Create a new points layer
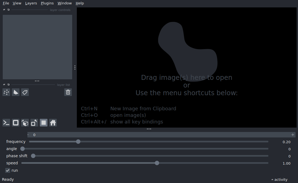This screenshot has width=298, height=183. click(x=6, y=92)
